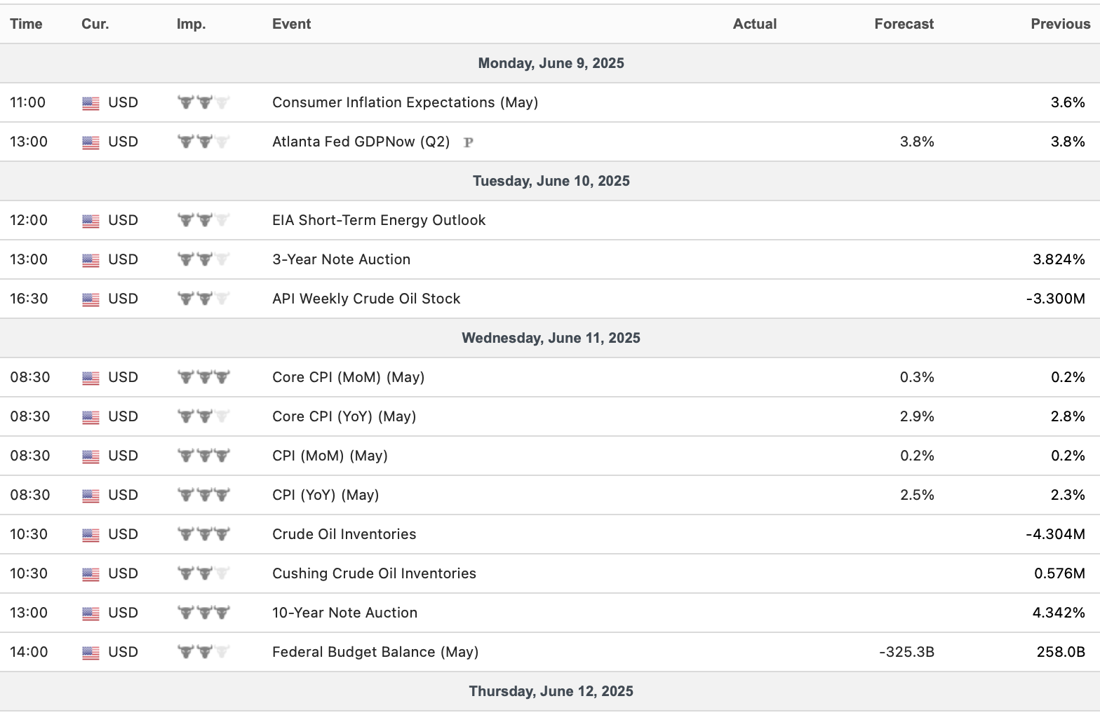Open the Cushing Crude Oil Inventories event
The width and height of the screenshot is (1100, 715).
click(374, 573)
